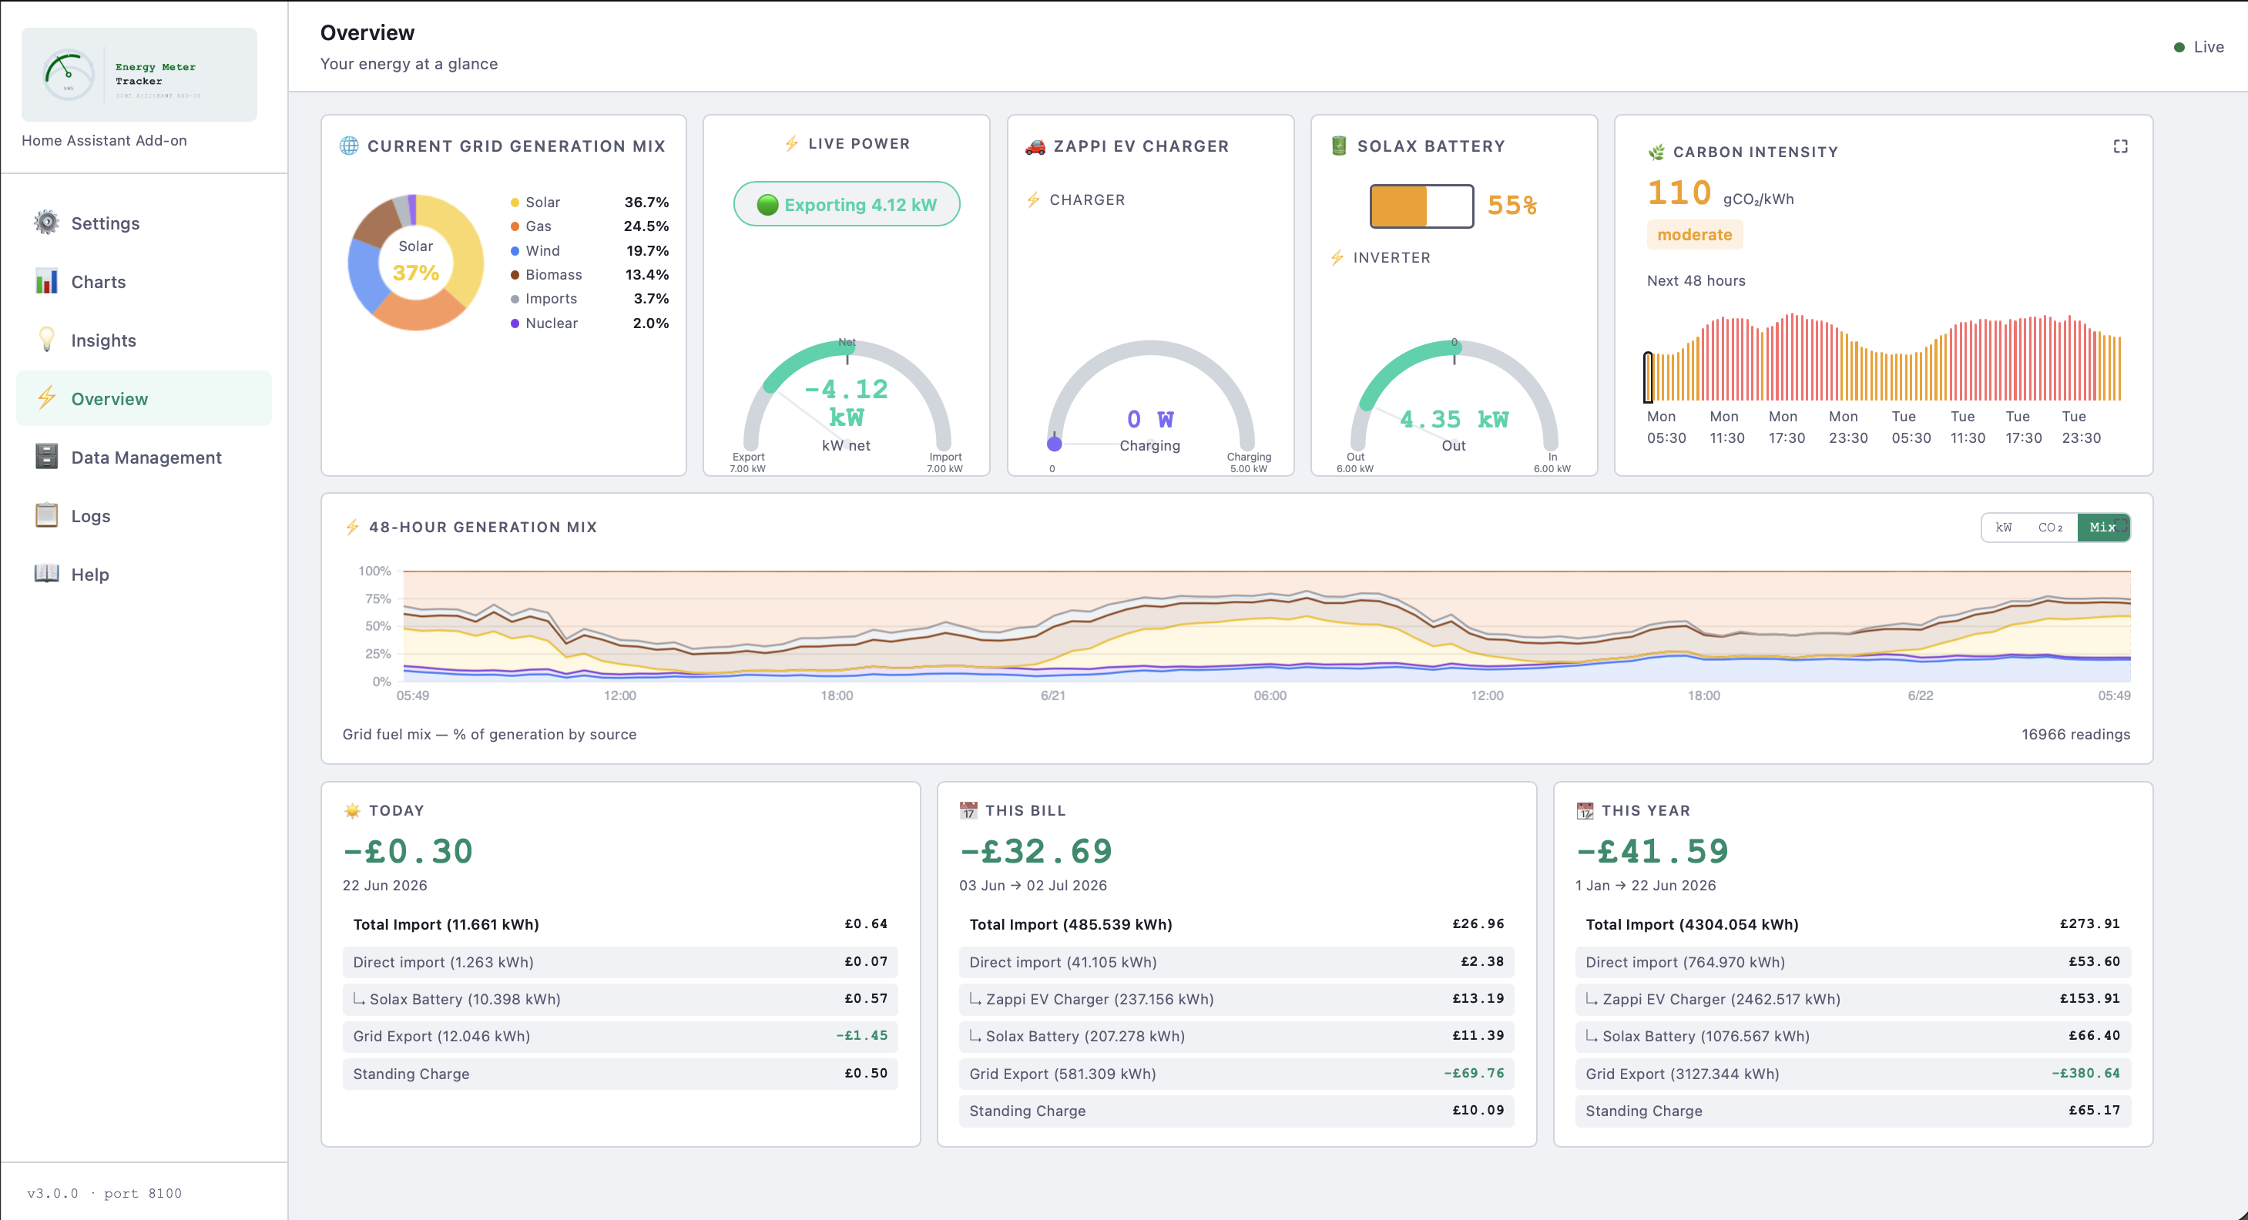This screenshot has width=2248, height=1220.
Task: Click the Nuclear purple legend dot
Action: tap(515, 323)
